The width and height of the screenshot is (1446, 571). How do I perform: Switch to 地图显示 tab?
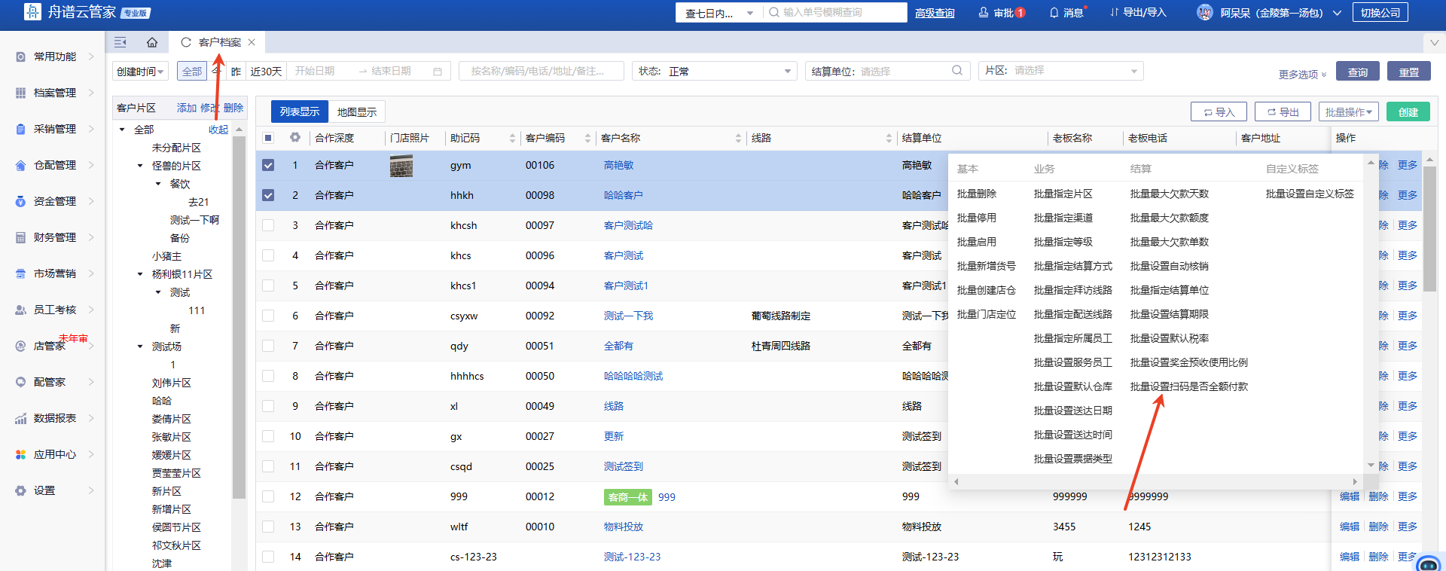pos(356,112)
